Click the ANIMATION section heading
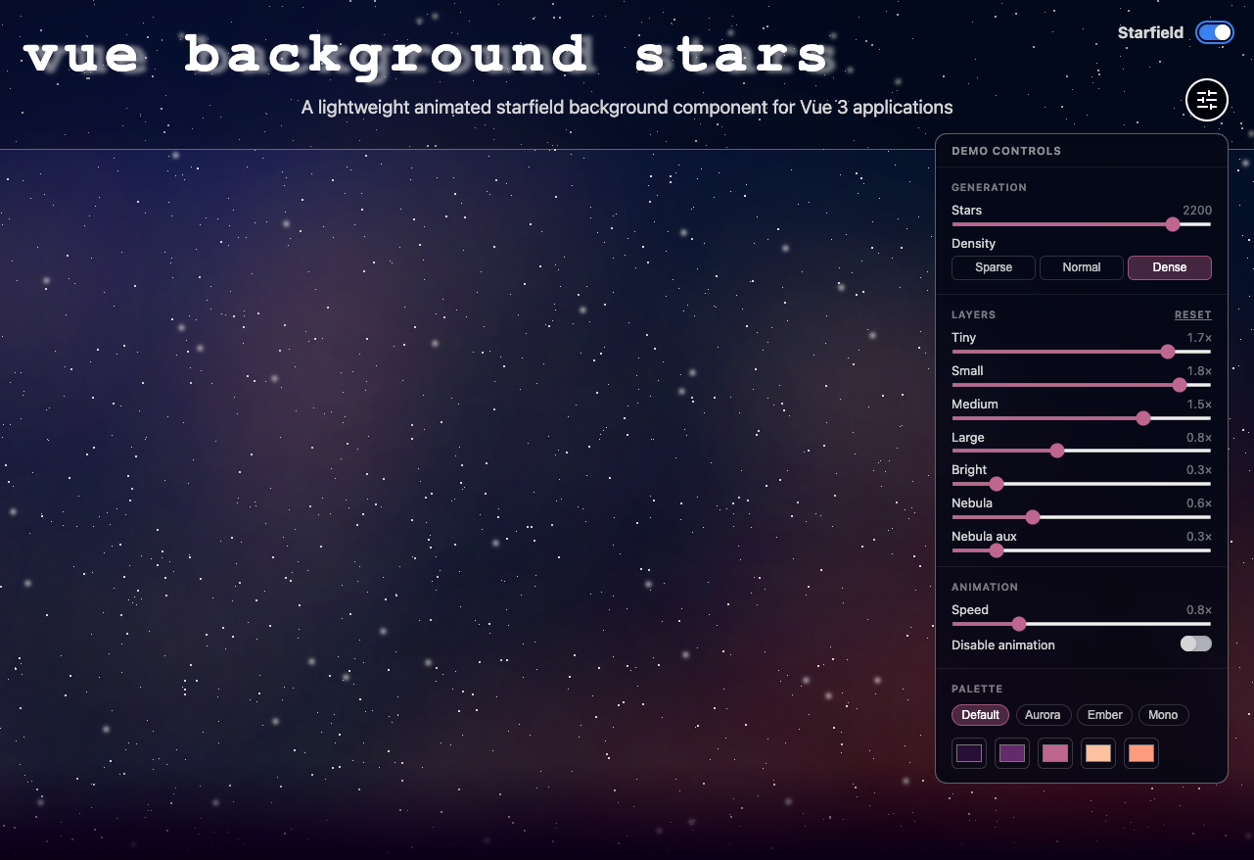 985,588
